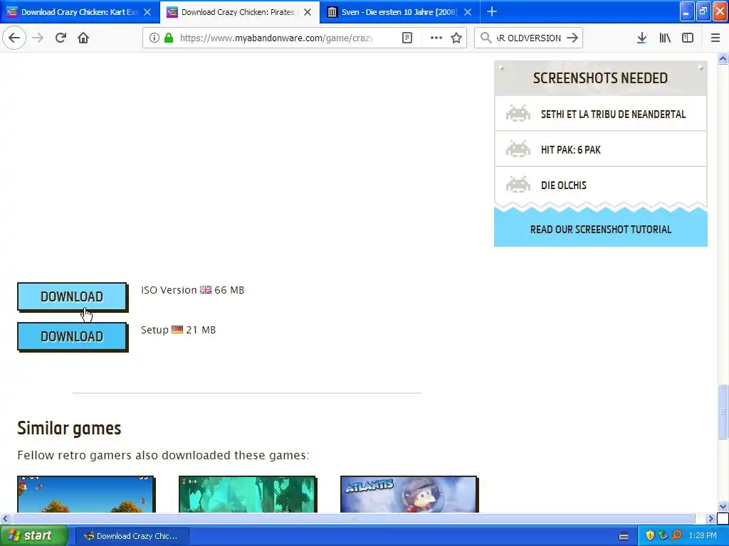
Task: Open a new browser tab
Action: 491,11
